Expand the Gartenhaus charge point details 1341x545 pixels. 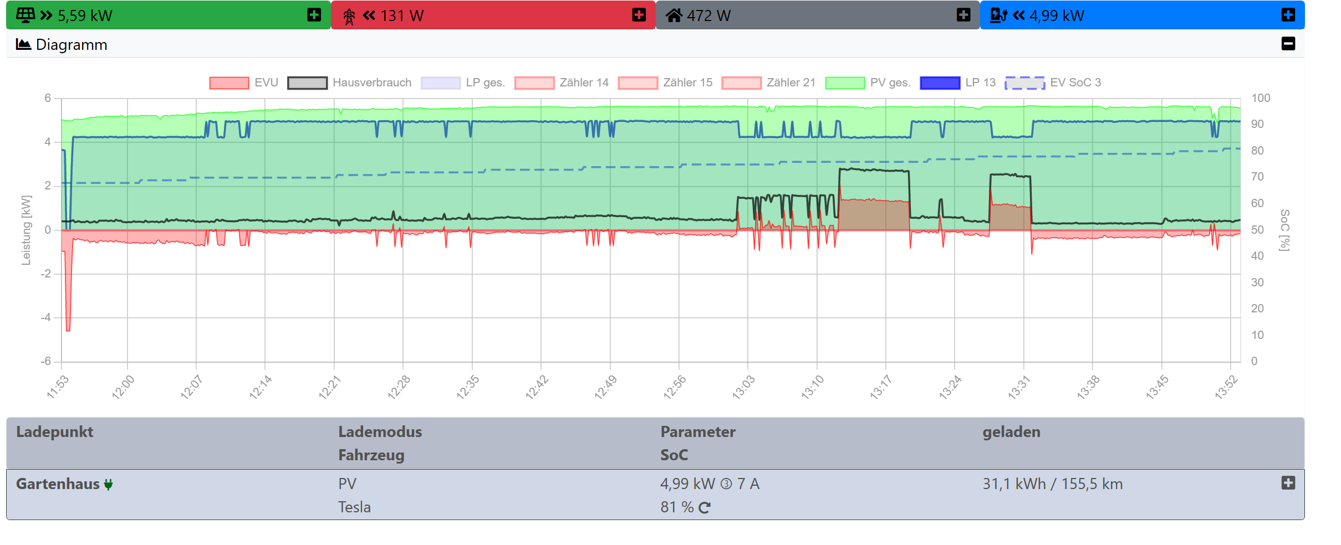(1288, 483)
